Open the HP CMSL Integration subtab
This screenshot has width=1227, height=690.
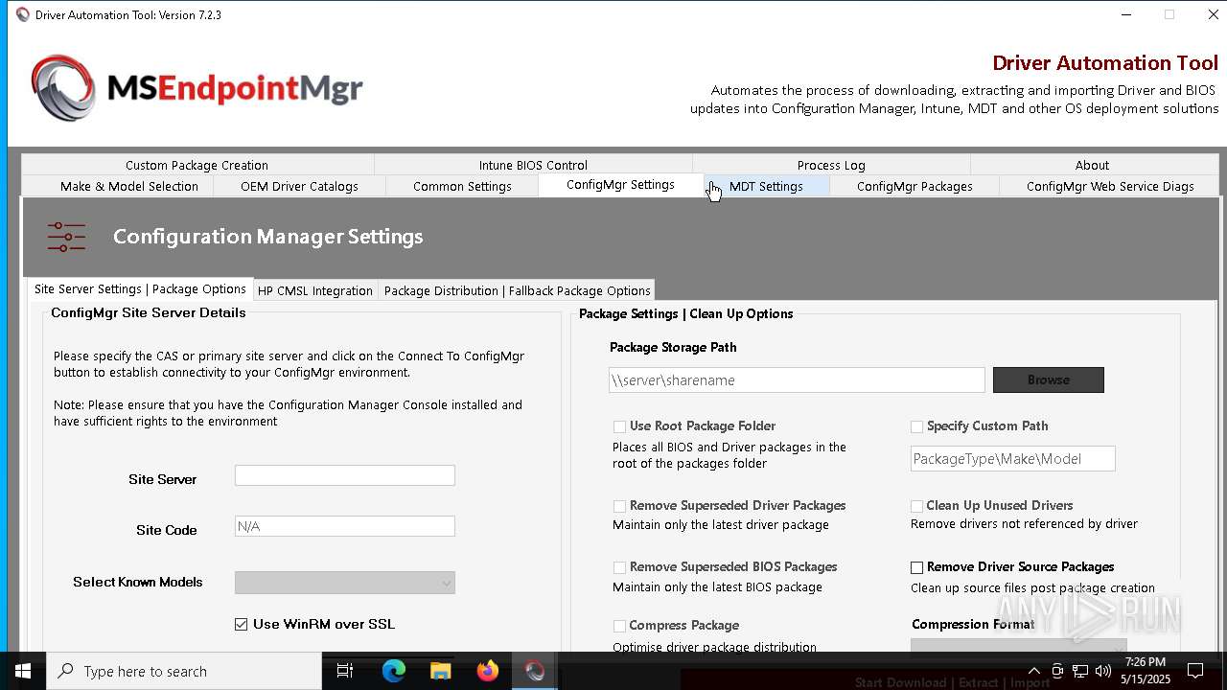(x=315, y=290)
